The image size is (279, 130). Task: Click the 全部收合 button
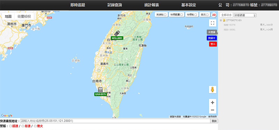point(226,15)
